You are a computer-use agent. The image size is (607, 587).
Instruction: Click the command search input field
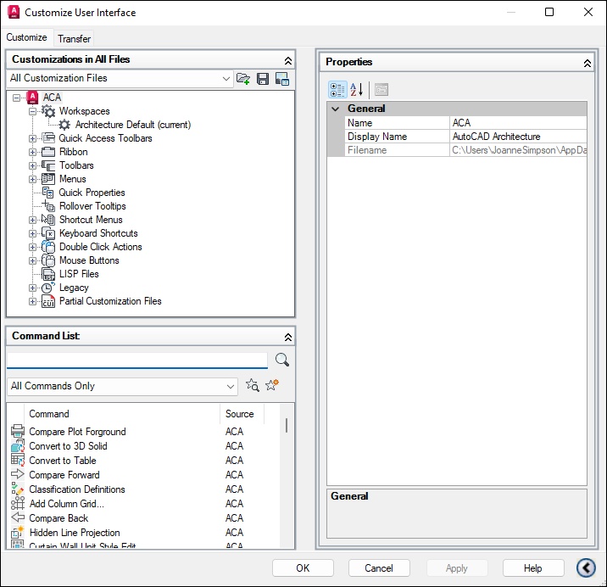click(x=137, y=360)
